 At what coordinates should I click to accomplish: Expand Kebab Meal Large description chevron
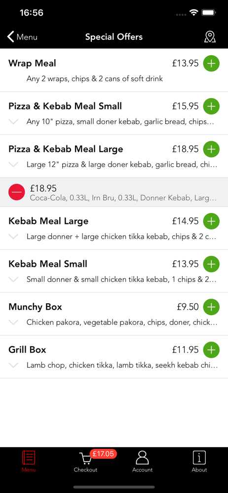13,237
